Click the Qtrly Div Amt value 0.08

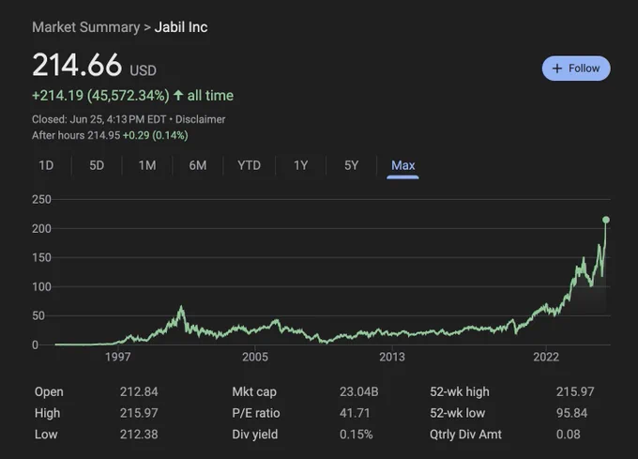pyautogui.click(x=568, y=435)
